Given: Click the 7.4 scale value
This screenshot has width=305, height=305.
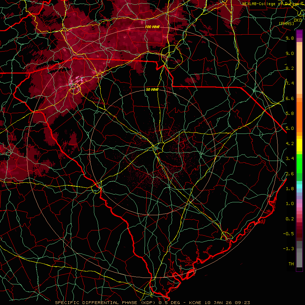Looking at the screenshot, I should click(290, 83).
